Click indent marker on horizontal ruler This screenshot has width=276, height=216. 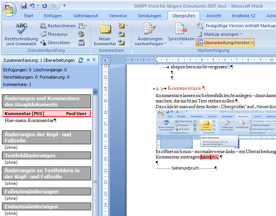coord(155,60)
